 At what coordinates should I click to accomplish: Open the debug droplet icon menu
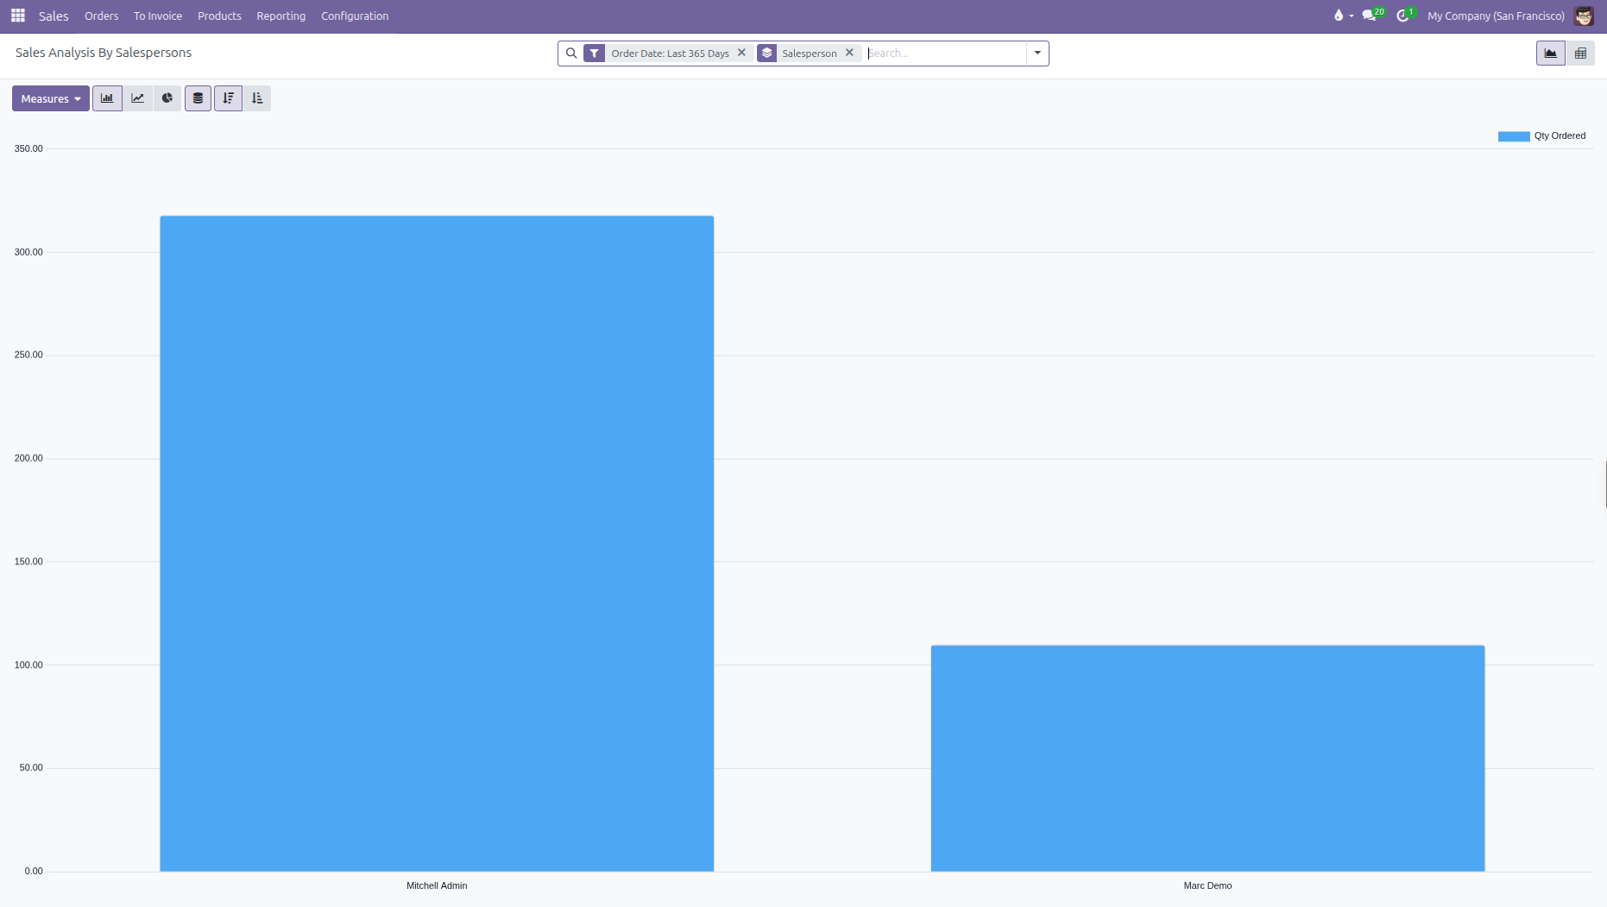[1343, 16]
